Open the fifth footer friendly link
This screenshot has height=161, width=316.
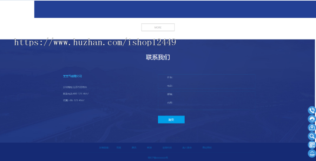(x=187, y=148)
